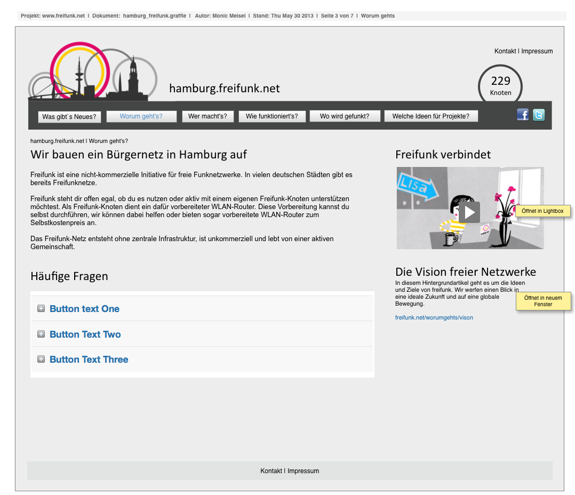Play the Freifunk verbindet video
This screenshot has height=495, width=575.
469,212
